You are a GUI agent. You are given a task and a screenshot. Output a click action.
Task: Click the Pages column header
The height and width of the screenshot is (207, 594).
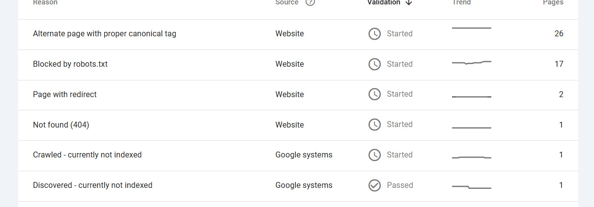553,2
